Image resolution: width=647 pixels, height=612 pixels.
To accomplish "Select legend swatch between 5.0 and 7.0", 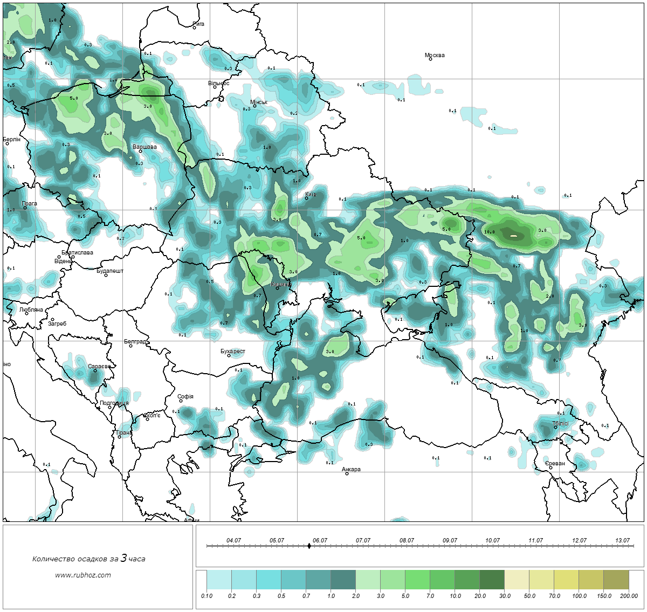I will pyautogui.click(x=417, y=580).
